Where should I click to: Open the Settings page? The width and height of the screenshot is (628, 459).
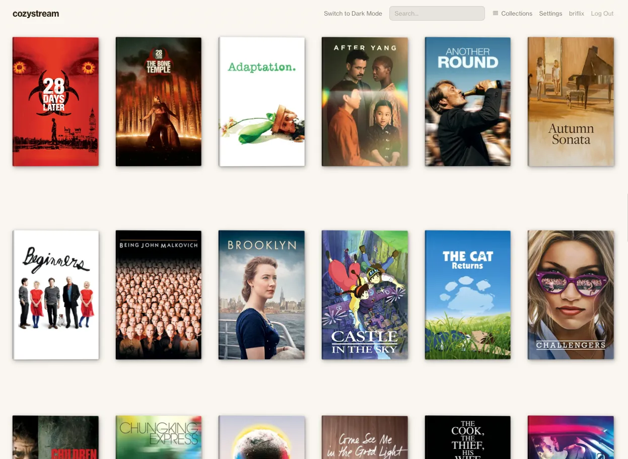[x=550, y=13]
